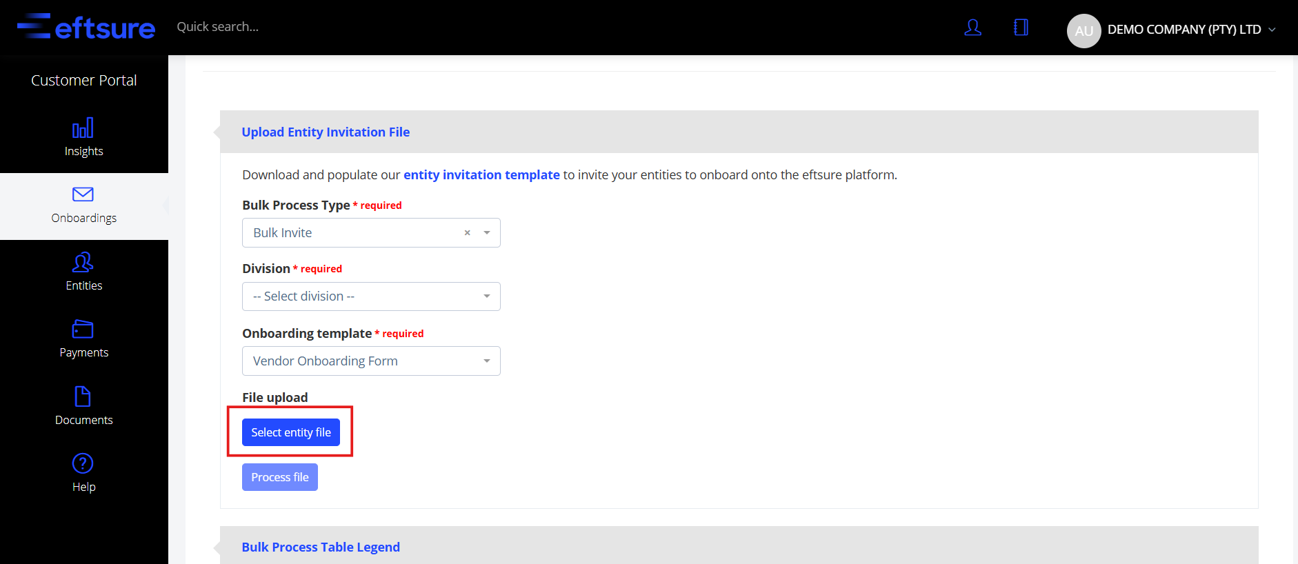Click the eftsure logo
This screenshot has width=1298, height=564.
click(x=86, y=28)
